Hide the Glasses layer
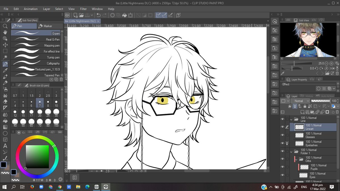This screenshot has height=191, width=340. click(282, 135)
